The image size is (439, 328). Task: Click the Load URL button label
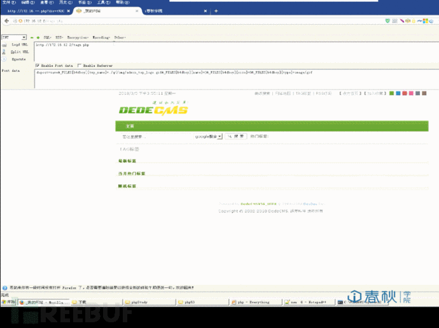coord(20,44)
